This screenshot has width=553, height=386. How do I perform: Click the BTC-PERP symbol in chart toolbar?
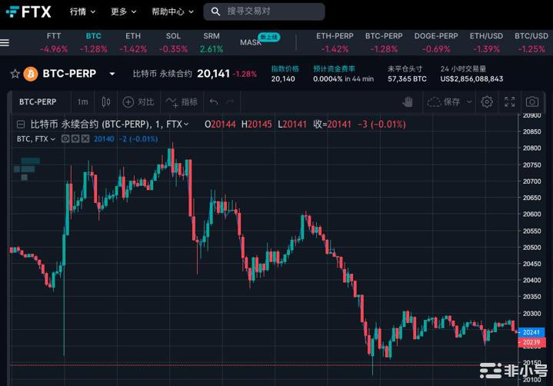38,101
